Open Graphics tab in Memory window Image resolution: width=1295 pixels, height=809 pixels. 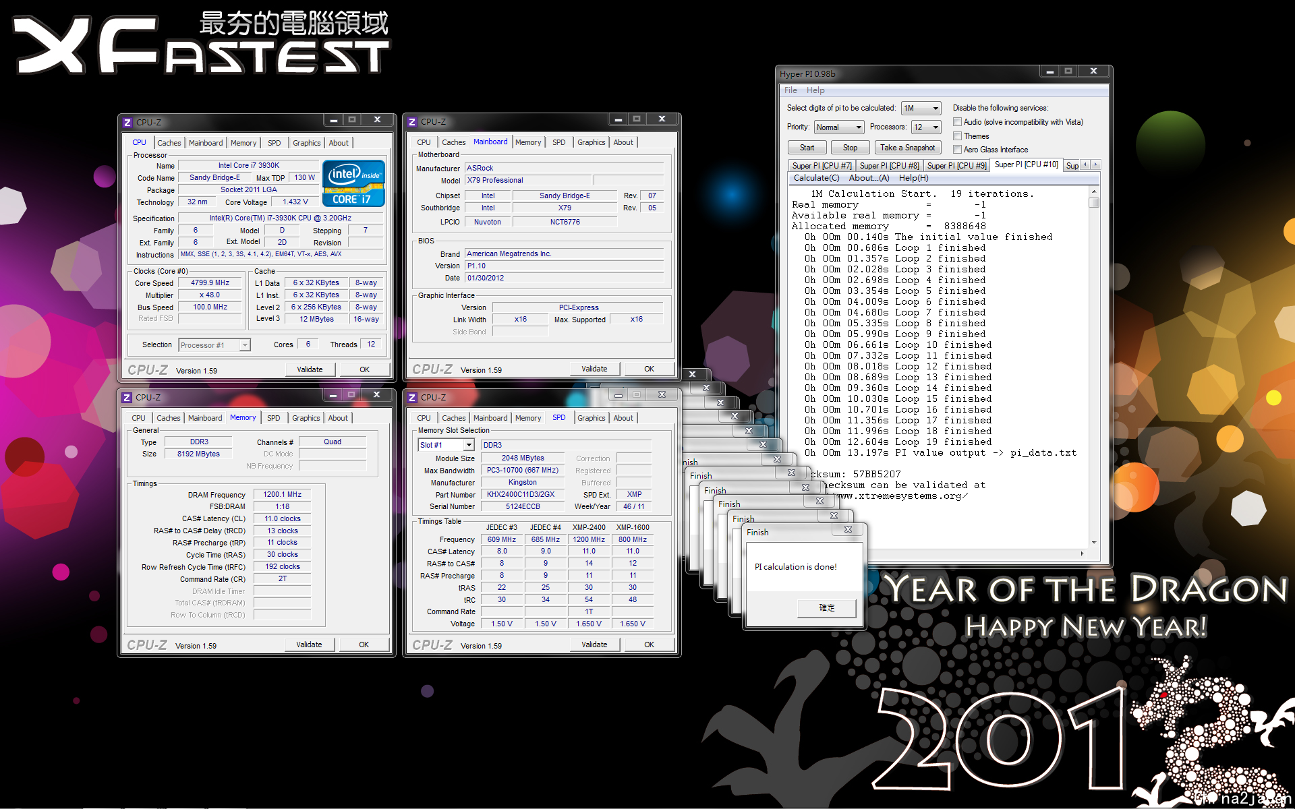[x=306, y=418]
